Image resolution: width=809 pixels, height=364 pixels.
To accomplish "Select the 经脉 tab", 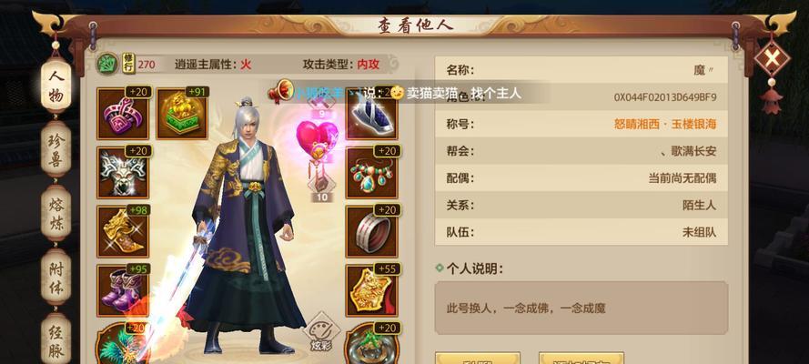I will point(56,339).
